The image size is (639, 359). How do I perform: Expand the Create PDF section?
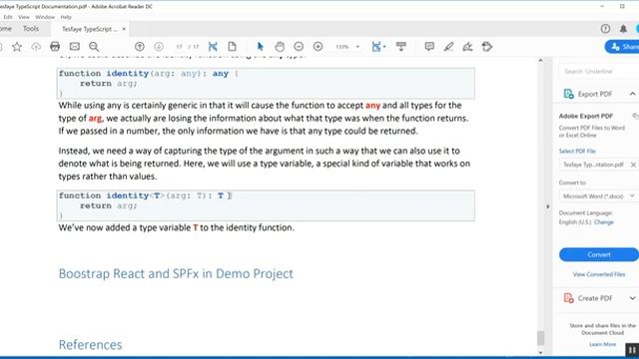[x=632, y=298]
